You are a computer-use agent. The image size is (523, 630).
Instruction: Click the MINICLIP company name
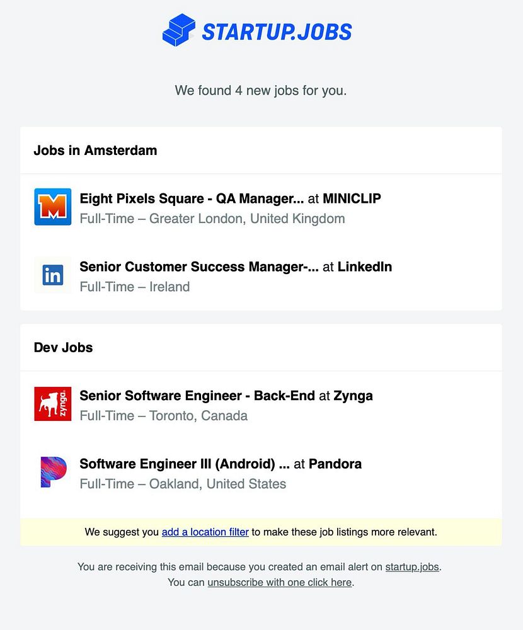pos(352,198)
